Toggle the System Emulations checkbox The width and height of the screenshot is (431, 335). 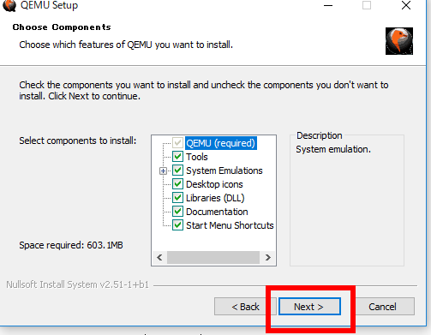177,170
